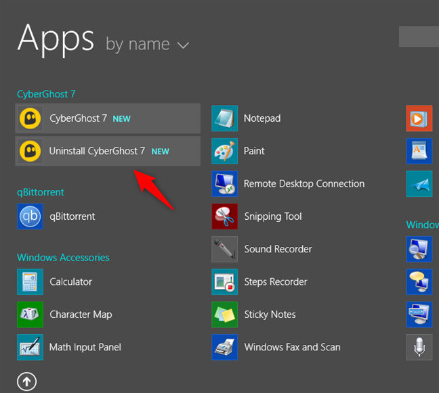Open the Magnifier icon in right column
The image size is (439, 393).
pyautogui.click(x=419, y=249)
